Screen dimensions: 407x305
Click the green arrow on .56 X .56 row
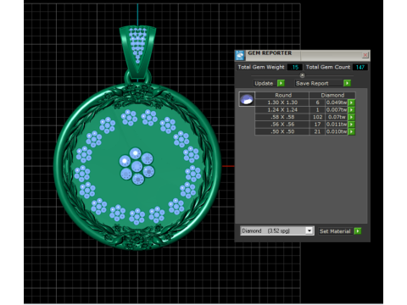(351, 125)
